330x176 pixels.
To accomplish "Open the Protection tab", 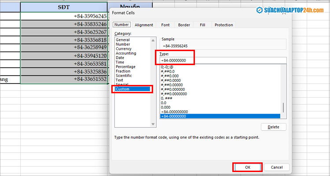I will pyautogui.click(x=224, y=25).
